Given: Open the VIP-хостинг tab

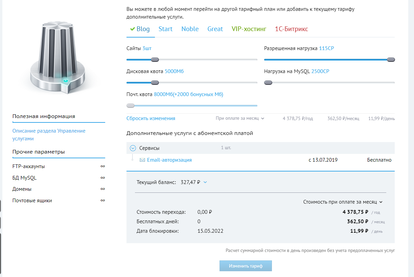Looking at the screenshot, I should coord(249,29).
